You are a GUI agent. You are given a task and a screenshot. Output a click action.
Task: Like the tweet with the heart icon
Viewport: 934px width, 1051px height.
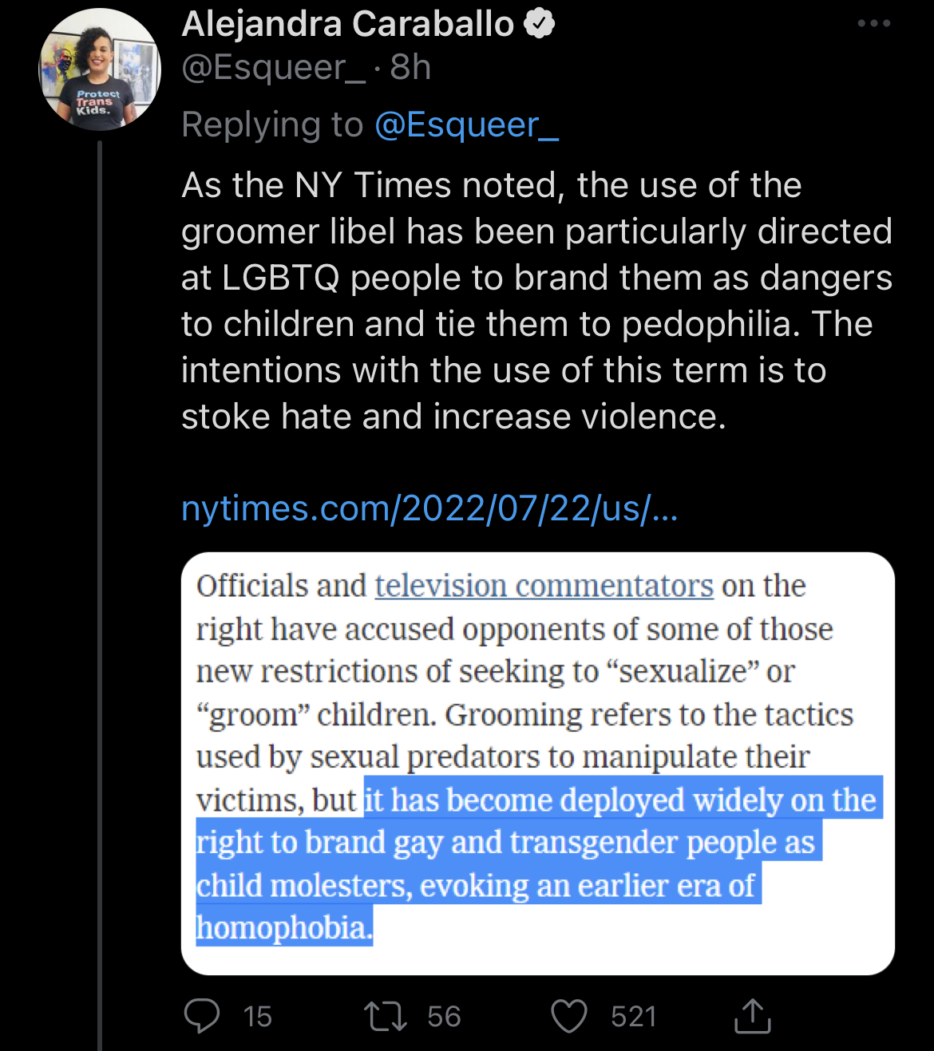[569, 1016]
